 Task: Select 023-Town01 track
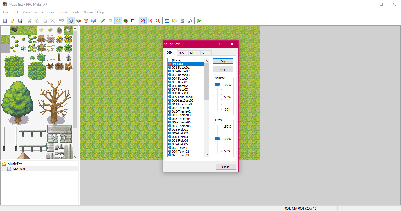click(x=186, y=148)
